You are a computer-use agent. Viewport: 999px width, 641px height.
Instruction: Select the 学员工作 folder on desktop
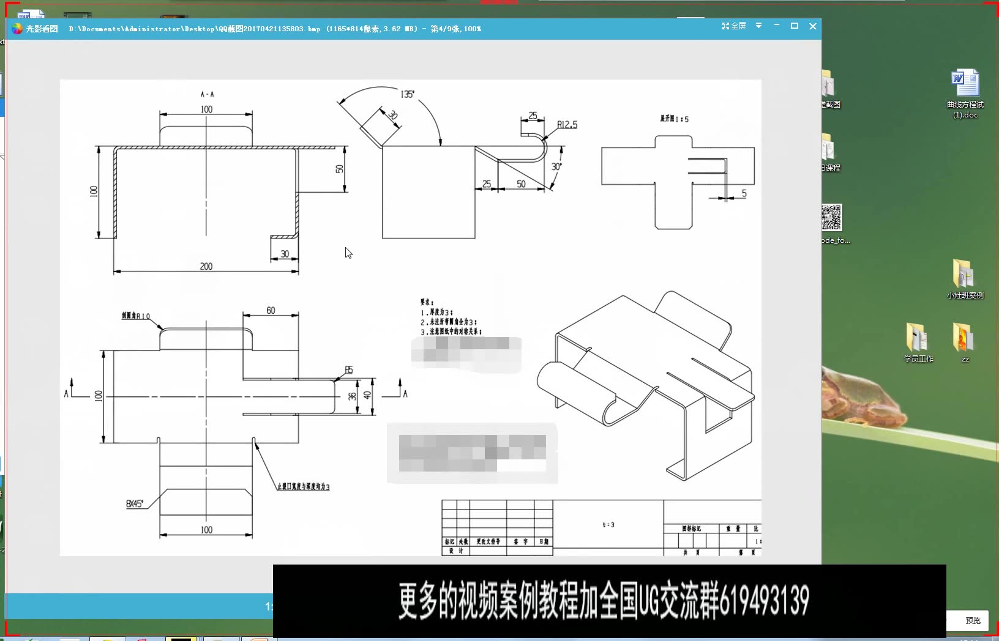tap(918, 343)
